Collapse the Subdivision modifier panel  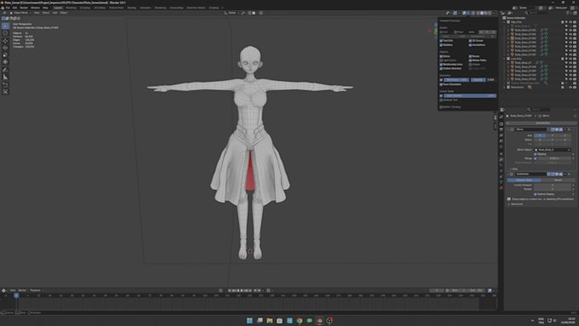(x=508, y=174)
